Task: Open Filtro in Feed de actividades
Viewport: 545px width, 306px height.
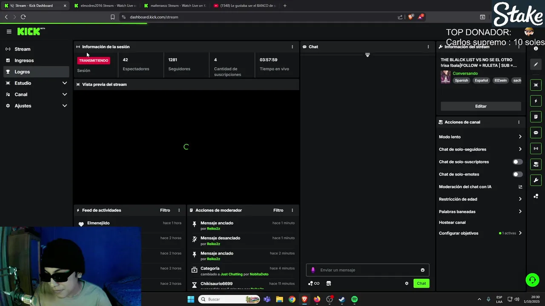Action: [165, 210]
